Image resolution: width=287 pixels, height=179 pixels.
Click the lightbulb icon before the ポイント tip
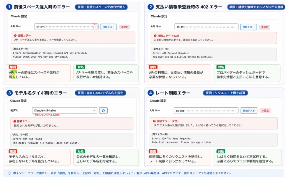click(x=9, y=173)
